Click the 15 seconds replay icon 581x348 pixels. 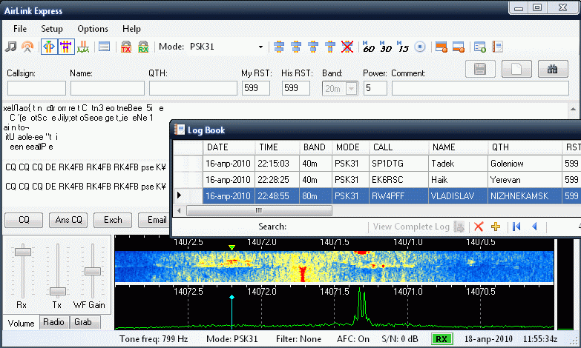pyautogui.click(x=403, y=47)
